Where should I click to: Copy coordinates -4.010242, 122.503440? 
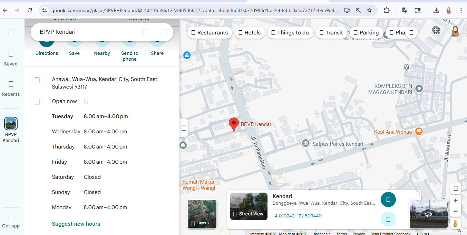click(297, 216)
